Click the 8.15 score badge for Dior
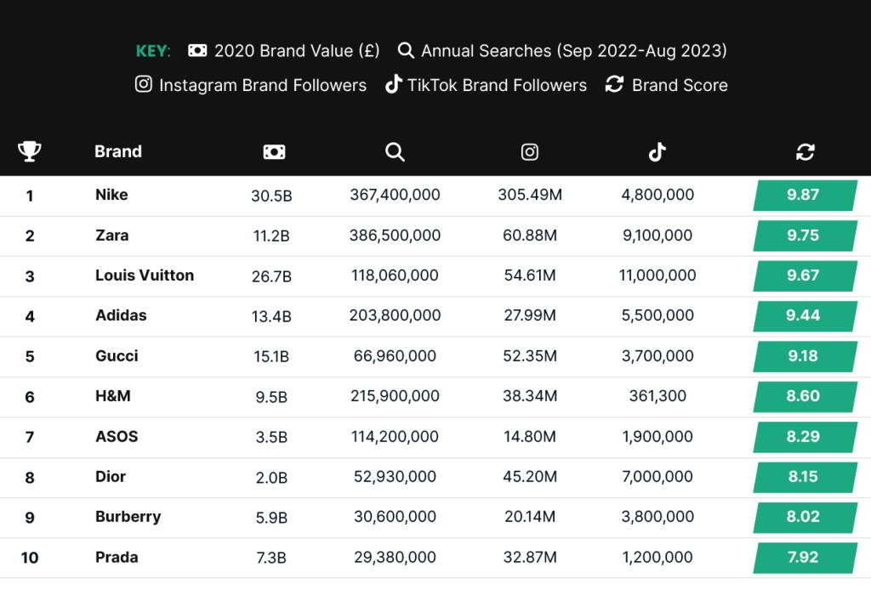Image resolution: width=871 pixels, height=590 pixels. click(805, 477)
